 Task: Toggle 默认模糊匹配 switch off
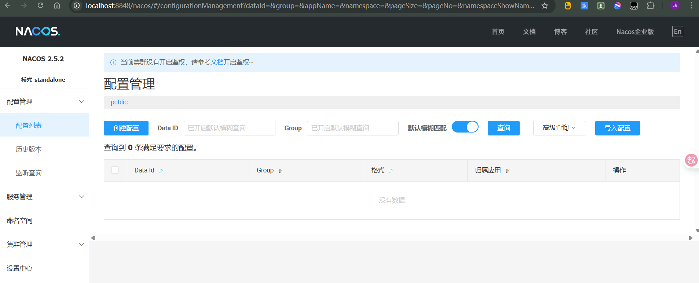pos(465,127)
